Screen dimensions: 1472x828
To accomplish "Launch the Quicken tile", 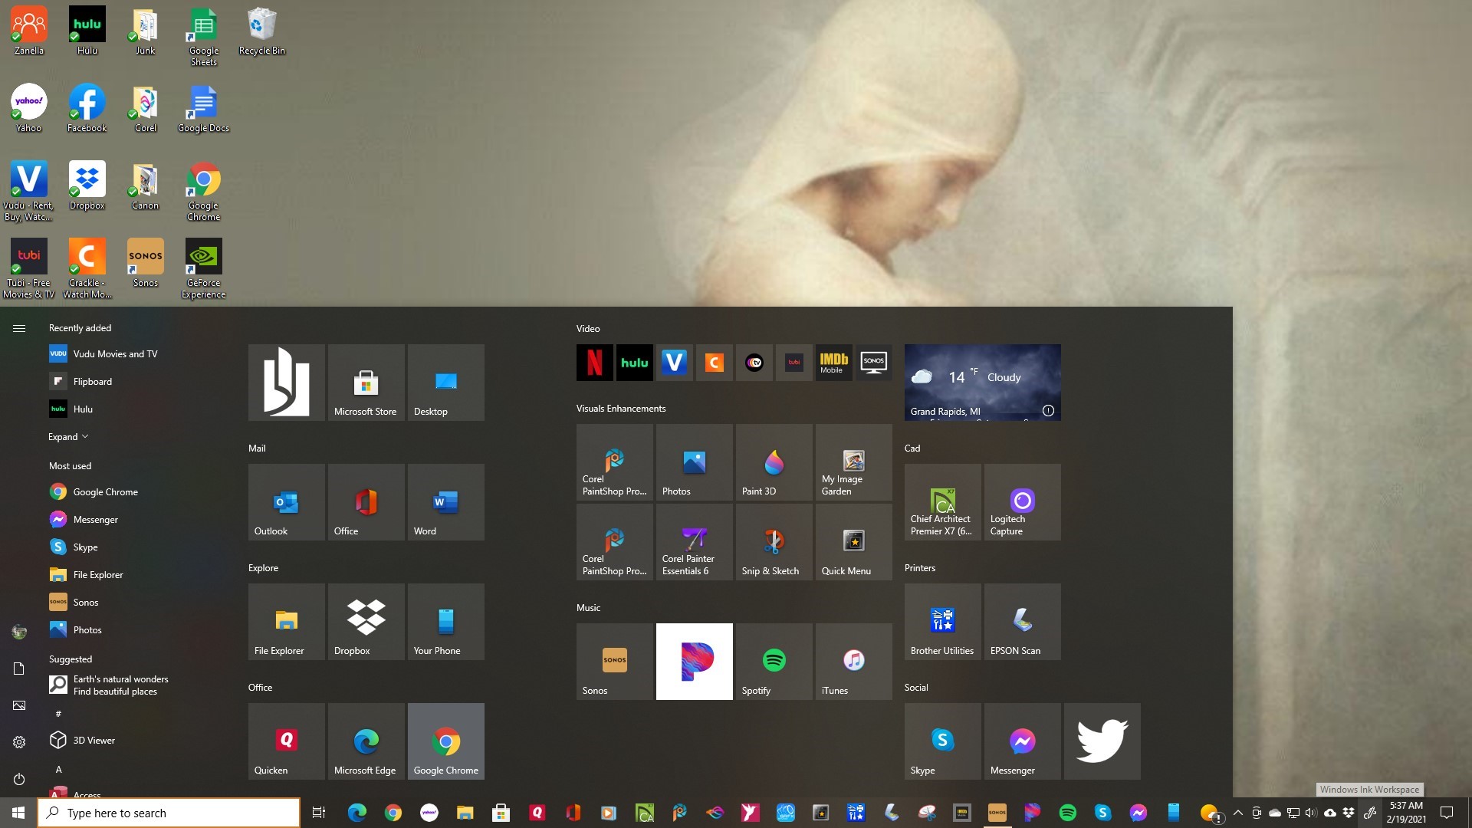I will coord(286,741).
